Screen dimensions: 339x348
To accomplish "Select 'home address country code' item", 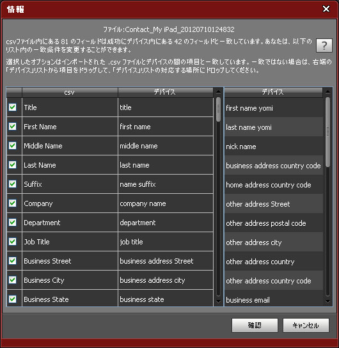I will point(274,185).
